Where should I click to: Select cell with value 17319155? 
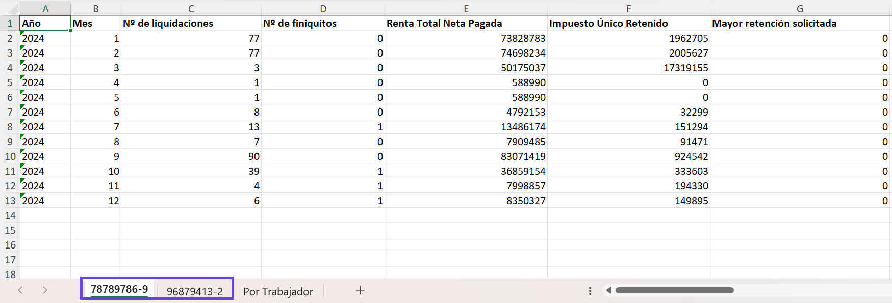click(x=629, y=68)
